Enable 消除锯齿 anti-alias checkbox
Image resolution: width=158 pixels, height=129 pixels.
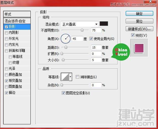(x=77, y=77)
